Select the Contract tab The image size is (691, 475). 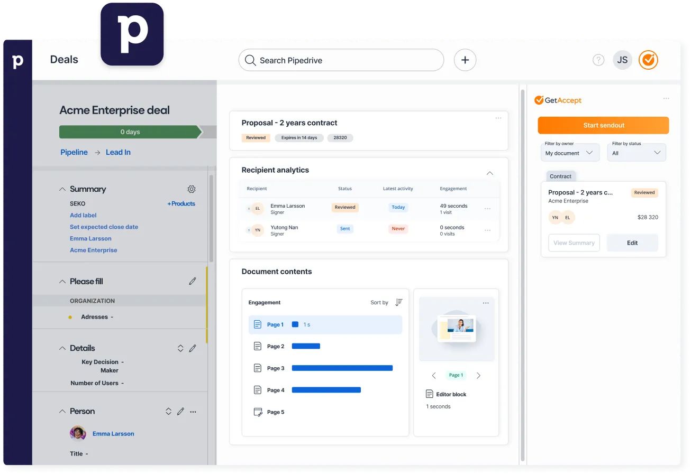(x=561, y=176)
